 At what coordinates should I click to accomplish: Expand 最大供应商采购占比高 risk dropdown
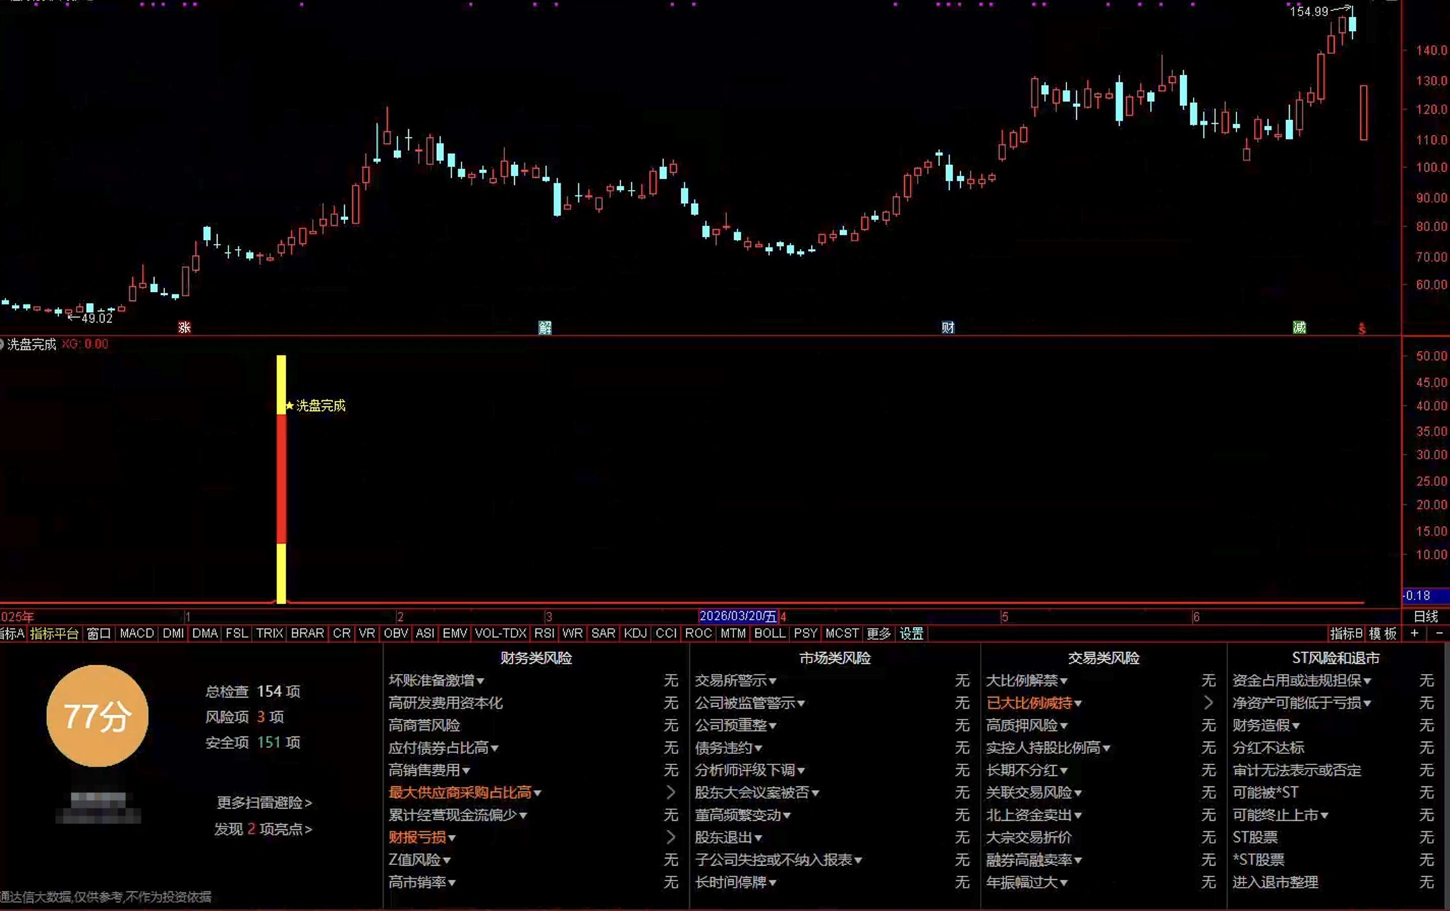(537, 794)
